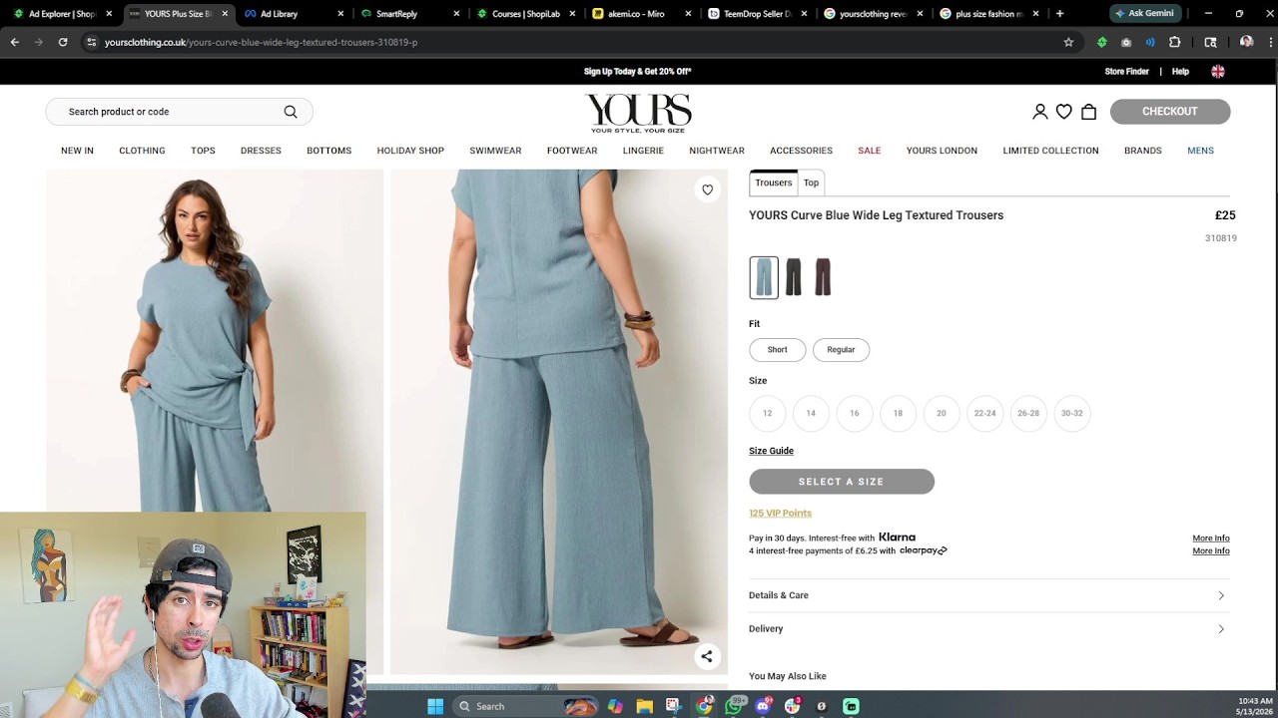
Task: Expand the Delivery section
Action: coord(989,629)
